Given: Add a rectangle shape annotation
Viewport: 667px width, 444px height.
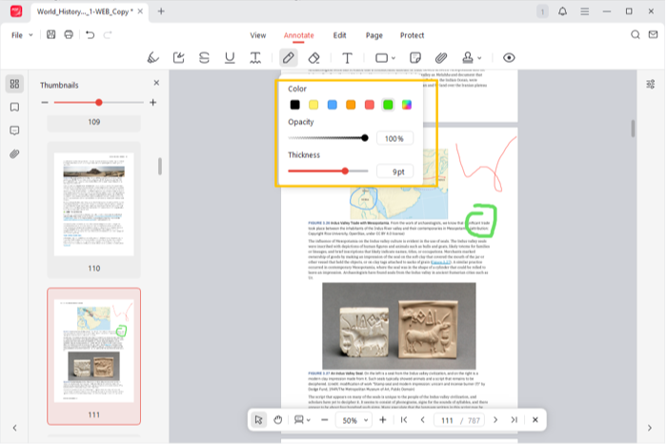Looking at the screenshot, I should [x=381, y=58].
